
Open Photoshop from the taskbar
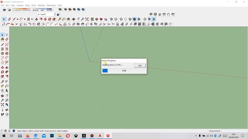tap(52, 136)
